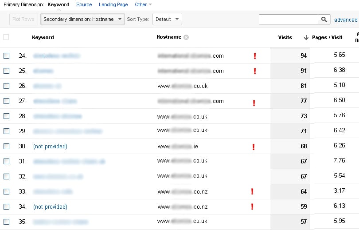Click red exclamation mark in row 34
The height and width of the screenshot is (230, 359).
click(252, 206)
